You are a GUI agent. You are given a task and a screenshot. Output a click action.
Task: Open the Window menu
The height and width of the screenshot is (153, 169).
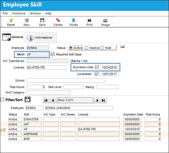pyautogui.click(x=35, y=13)
